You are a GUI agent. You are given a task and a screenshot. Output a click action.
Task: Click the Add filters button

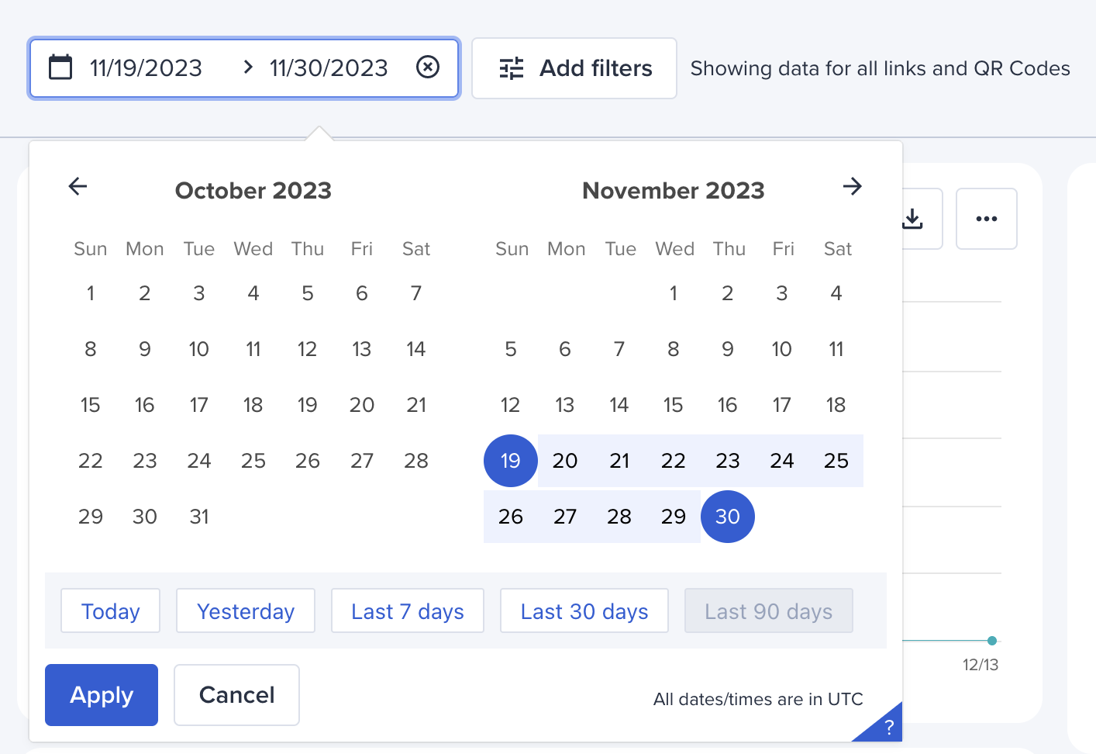pos(574,68)
